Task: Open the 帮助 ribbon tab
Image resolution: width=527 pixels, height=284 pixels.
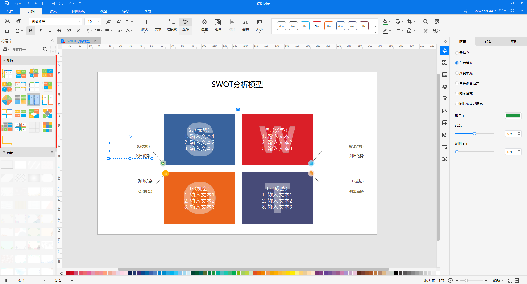Action: 148,11
